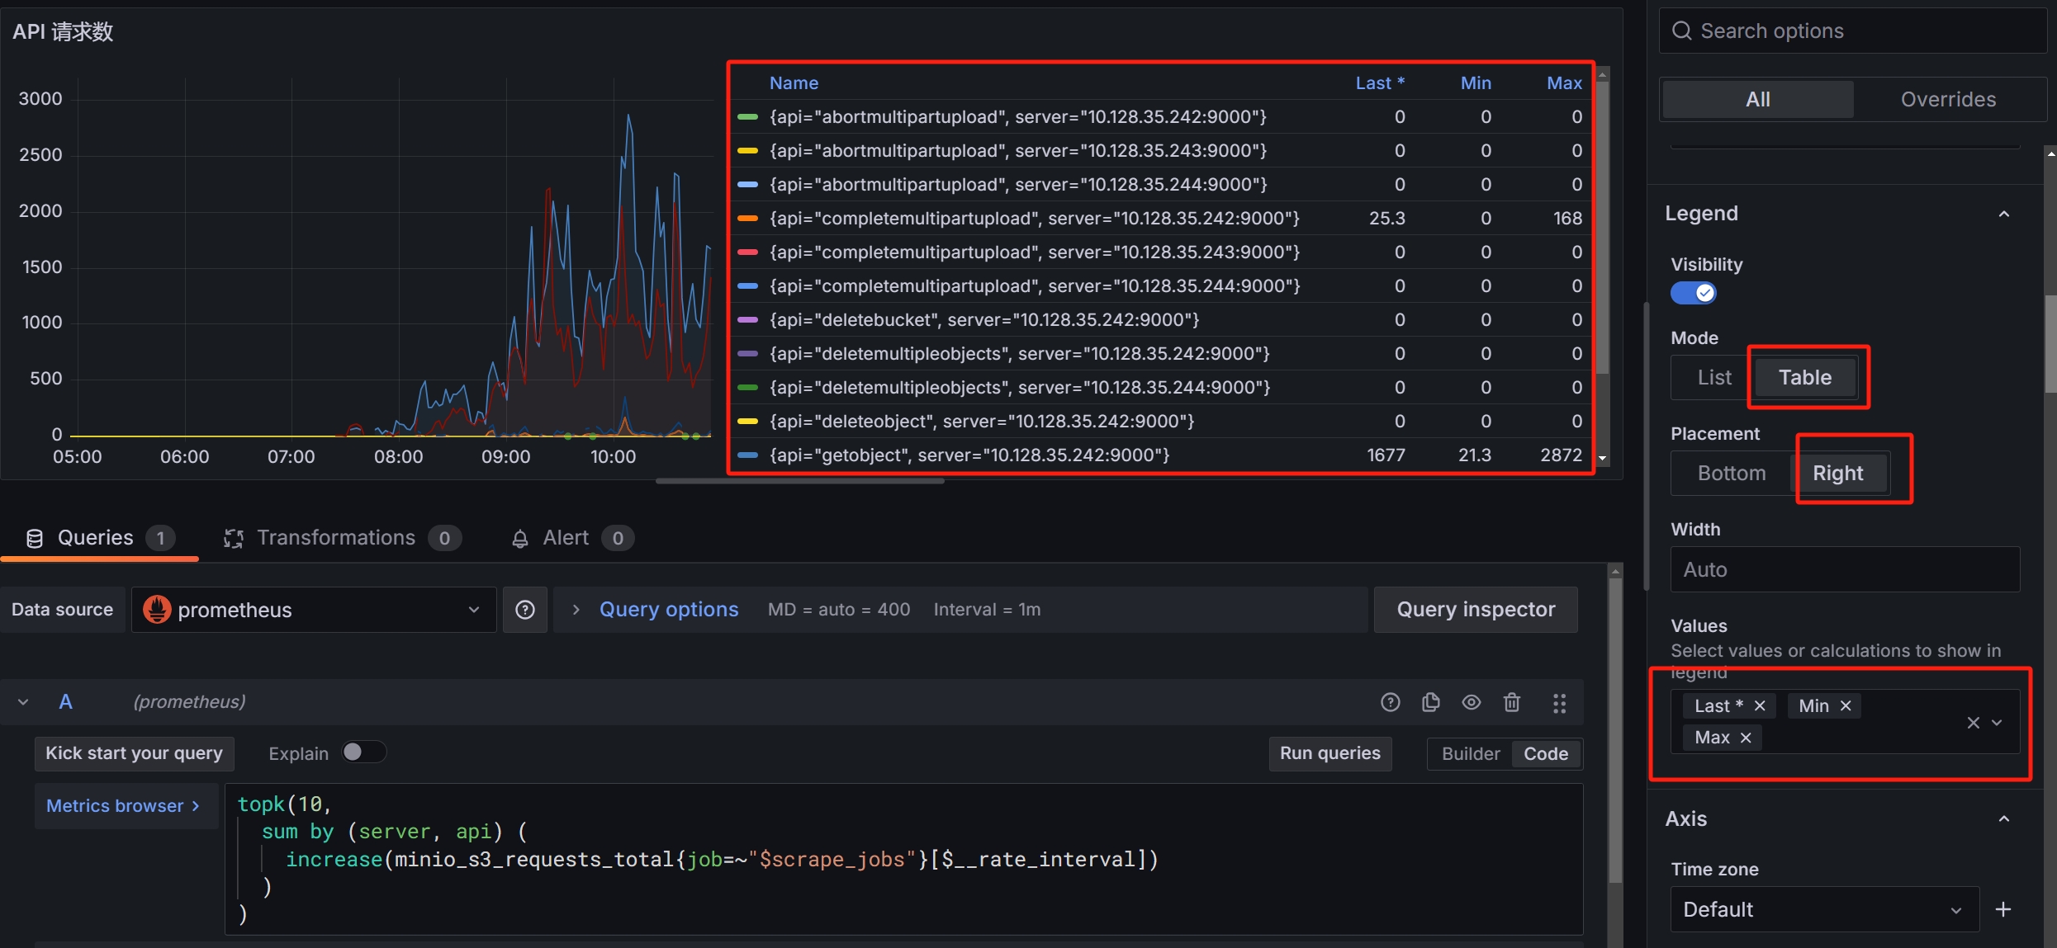Viewport: 2057px width, 948px height.
Task: Duplicate query A with the copy icon
Action: (x=1431, y=702)
